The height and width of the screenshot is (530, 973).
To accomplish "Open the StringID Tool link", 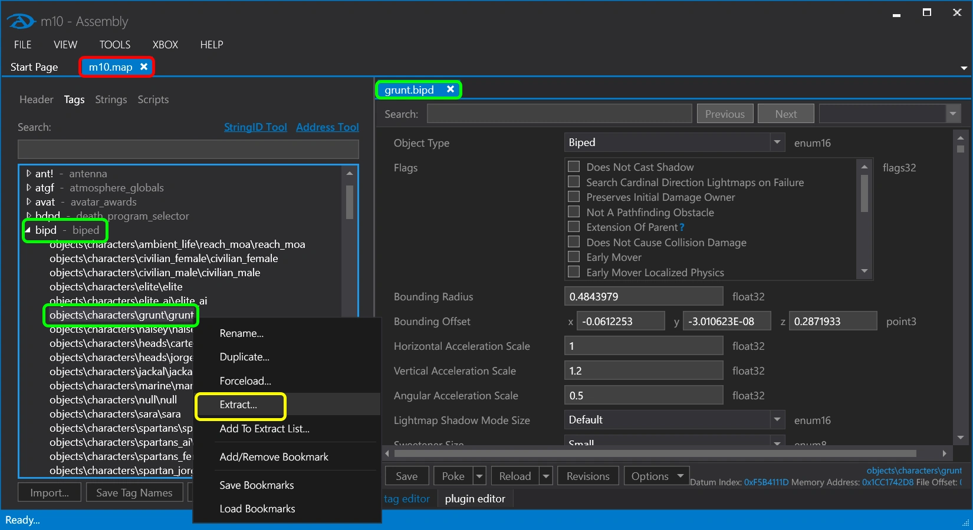I will coord(255,127).
